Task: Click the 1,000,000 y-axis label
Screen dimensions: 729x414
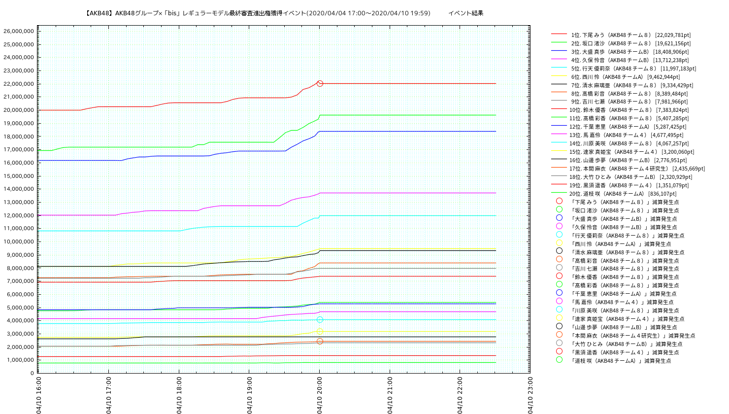Action: tap(20, 360)
